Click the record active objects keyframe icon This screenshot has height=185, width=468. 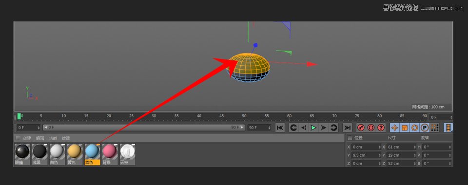pyautogui.click(x=361, y=128)
